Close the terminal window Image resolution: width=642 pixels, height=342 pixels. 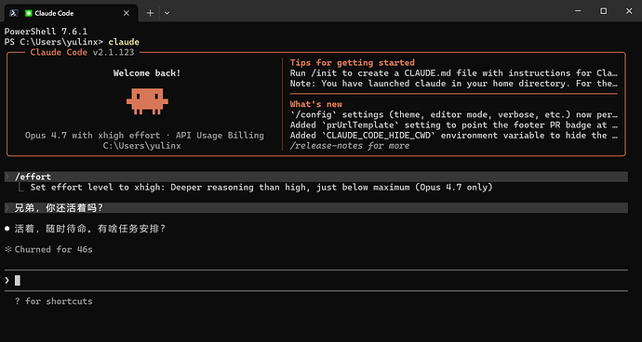(x=629, y=11)
